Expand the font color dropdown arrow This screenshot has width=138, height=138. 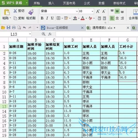(x=86, y=18)
